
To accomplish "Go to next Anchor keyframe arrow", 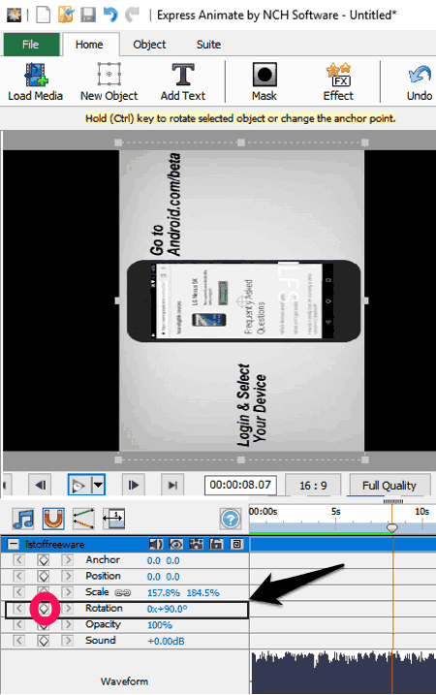I will point(68,560).
